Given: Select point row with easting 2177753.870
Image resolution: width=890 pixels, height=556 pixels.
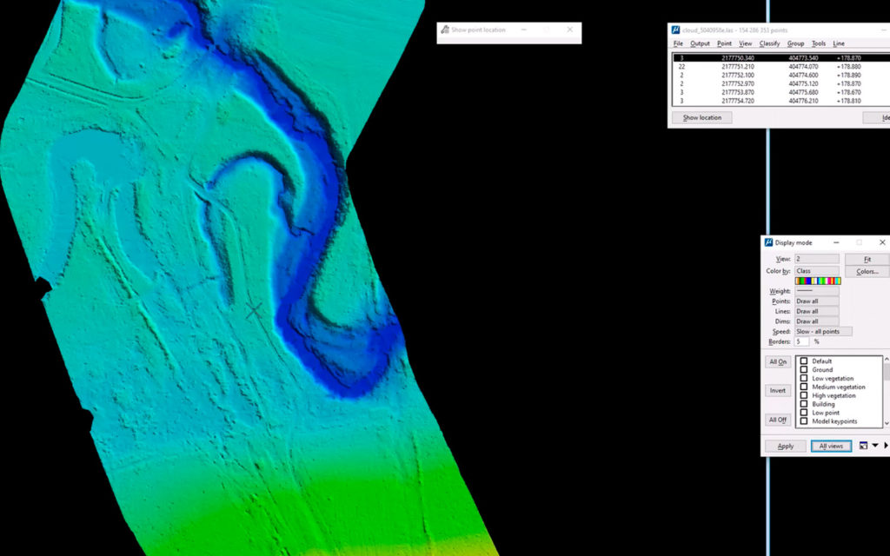Looking at the screenshot, I should tap(781, 92).
